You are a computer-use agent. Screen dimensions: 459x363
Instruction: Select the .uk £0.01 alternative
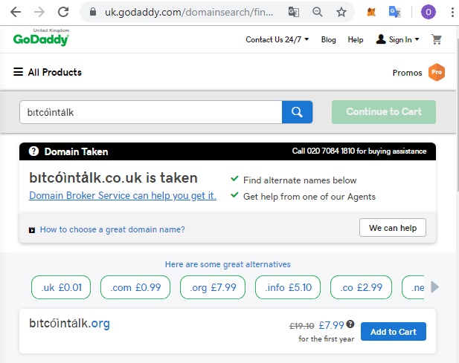pyautogui.click(x=61, y=287)
